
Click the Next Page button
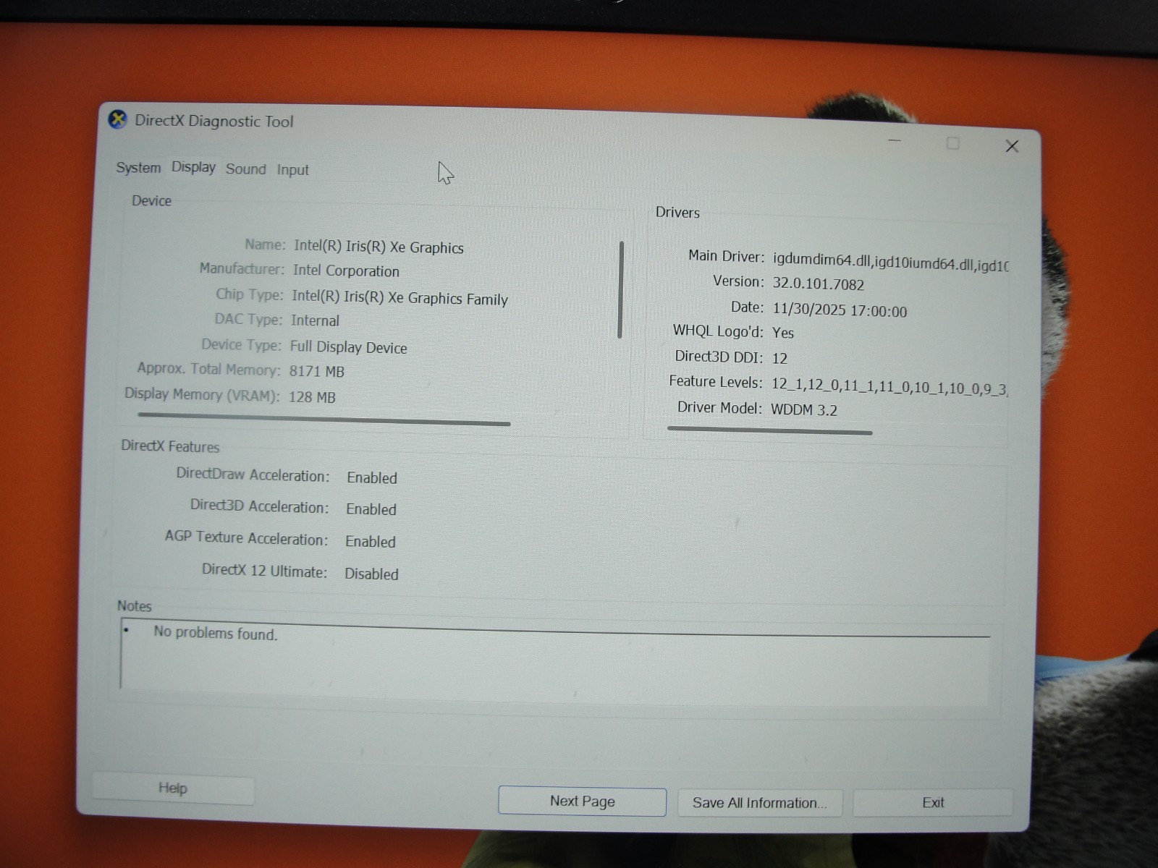point(582,801)
